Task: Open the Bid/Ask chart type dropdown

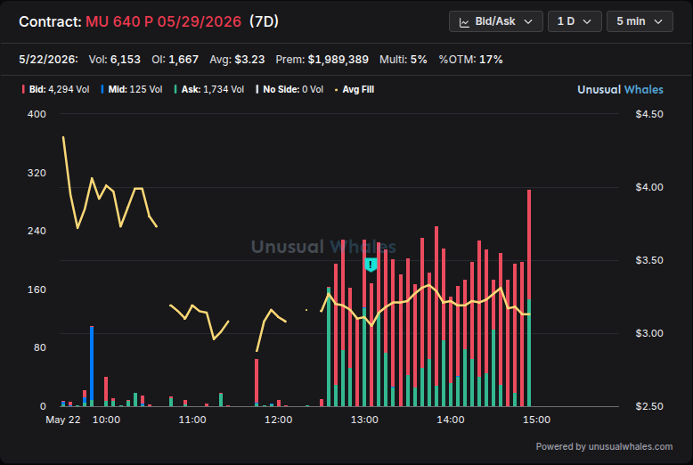Action: (x=496, y=21)
